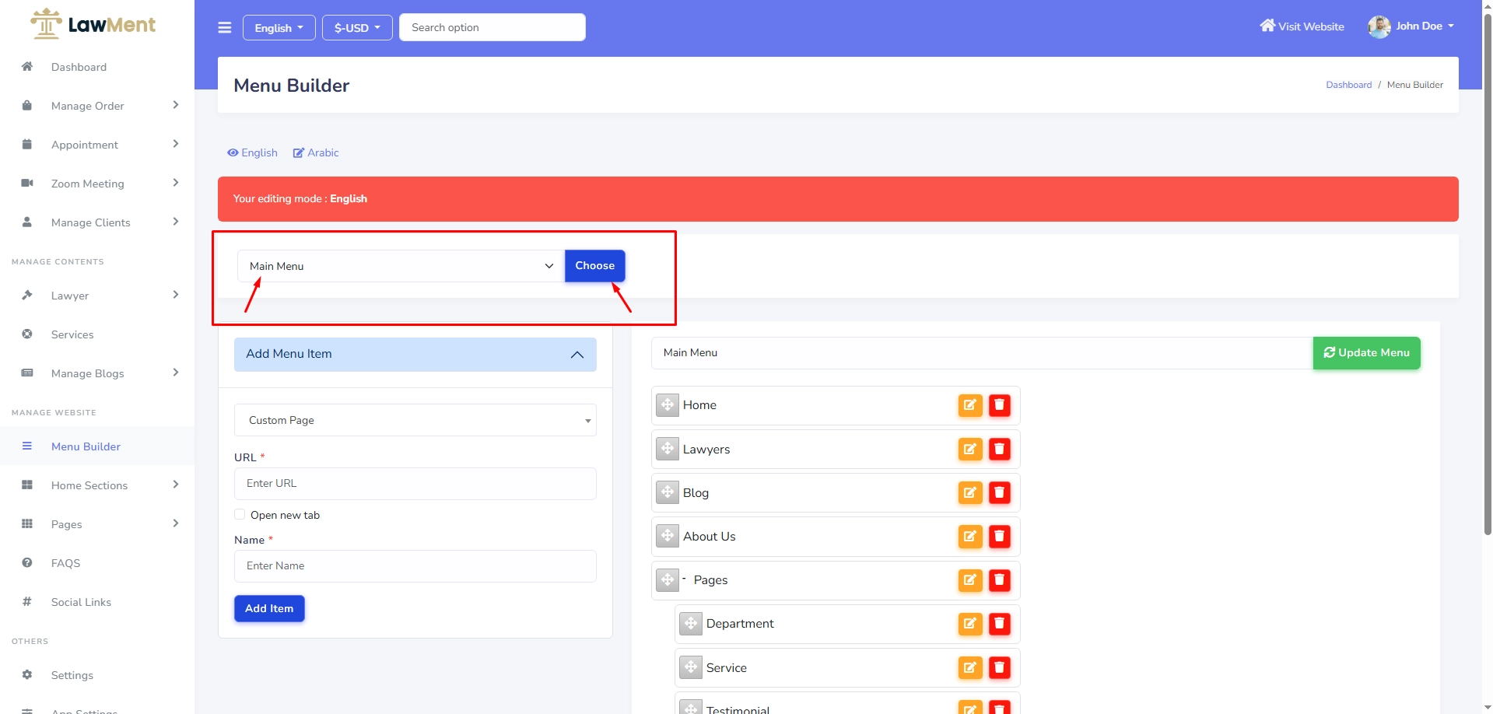Click the edit icon for Blog item
This screenshot has height=714, width=1493.
click(969, 492)
